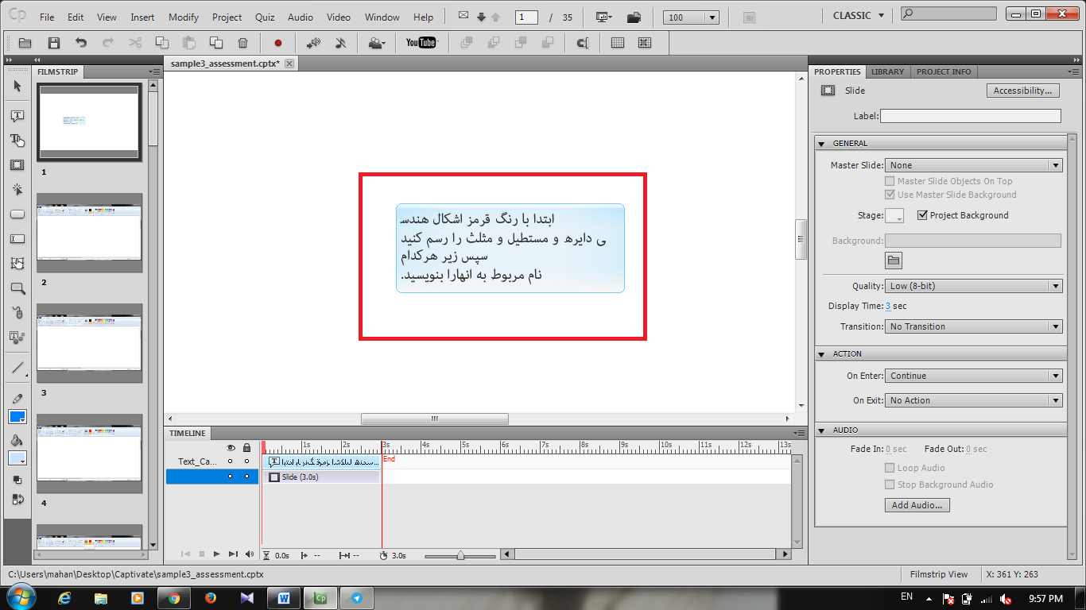The width and height of the screenshot is (1086, 610).
Task: Select the Button tool
Action: tap(17, 214)
